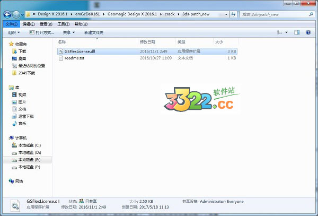The width and height of the screenshot is (318, 216).
Task: Click the 已共享 status in details pane
Action: [88, 201]
